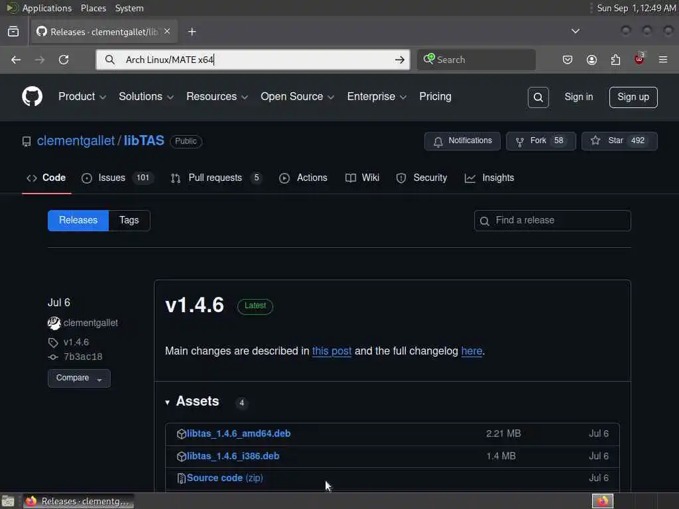
Task: Click the Firefox Search box
Action: point(476,60)
